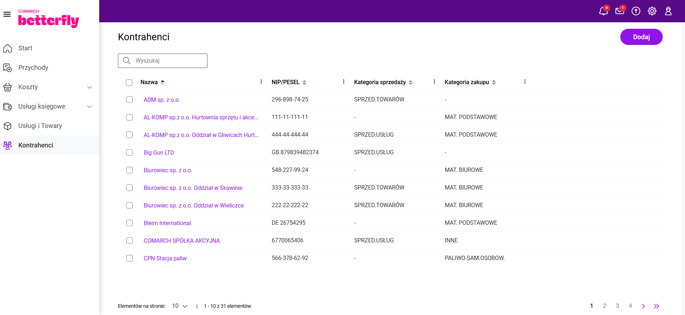The image size is (685, 315).
Task: Toggle the hamburger menu icon
Action: pos(7,14)
